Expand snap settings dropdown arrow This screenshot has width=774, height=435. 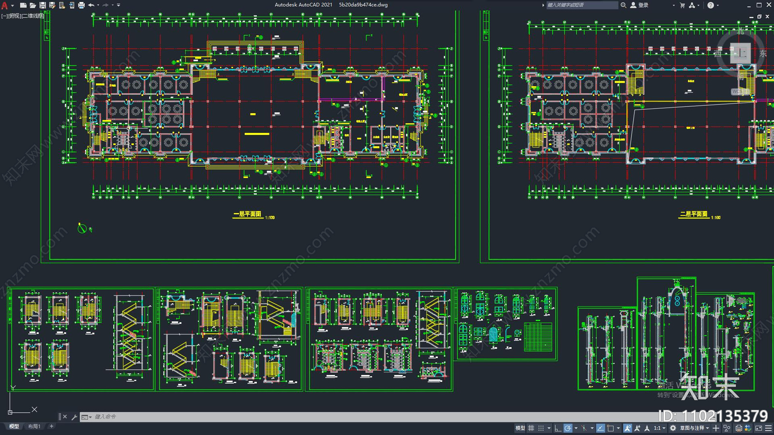click(x=549, y=428)
